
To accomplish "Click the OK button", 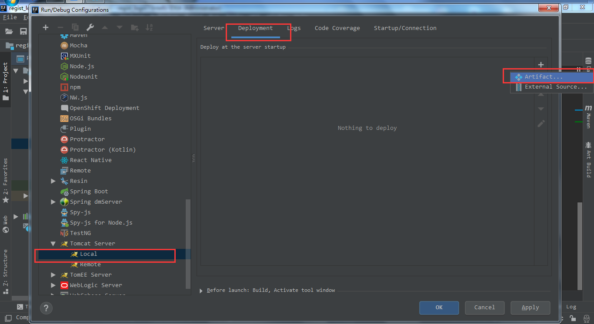I will coord(439,307).
